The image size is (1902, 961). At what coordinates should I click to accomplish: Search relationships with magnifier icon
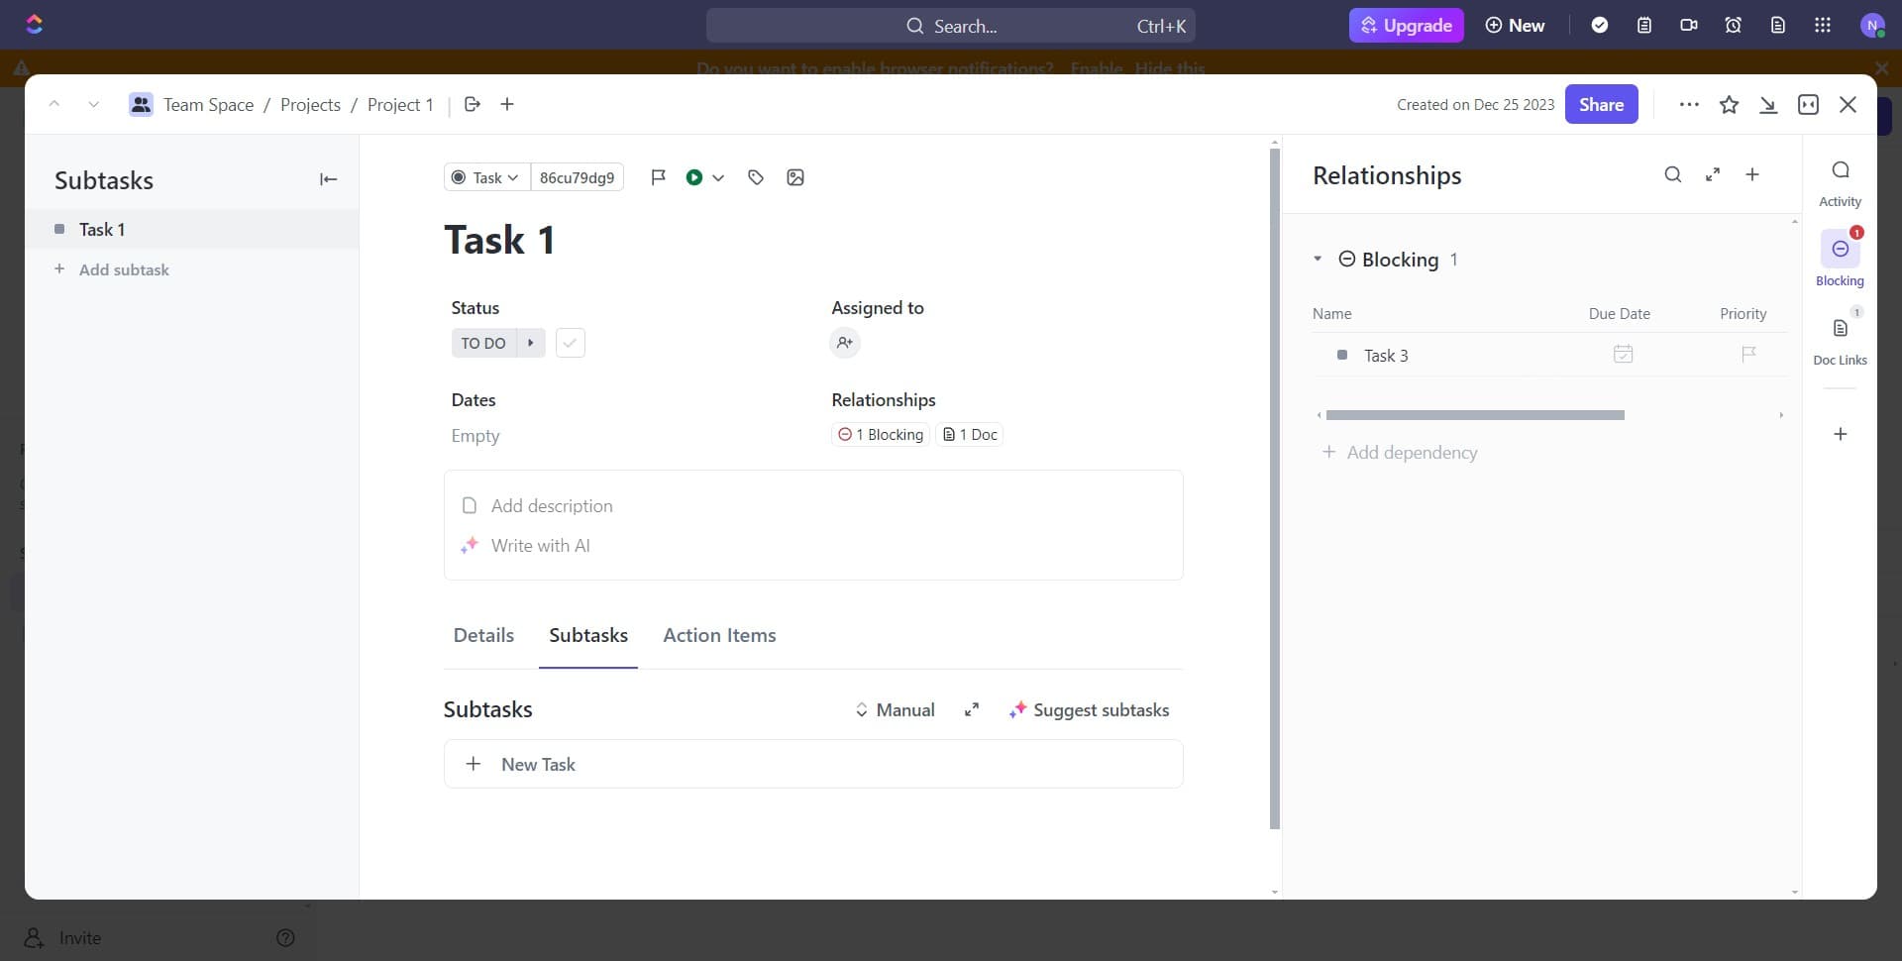pyautogui.click(x=1672, y=175)
